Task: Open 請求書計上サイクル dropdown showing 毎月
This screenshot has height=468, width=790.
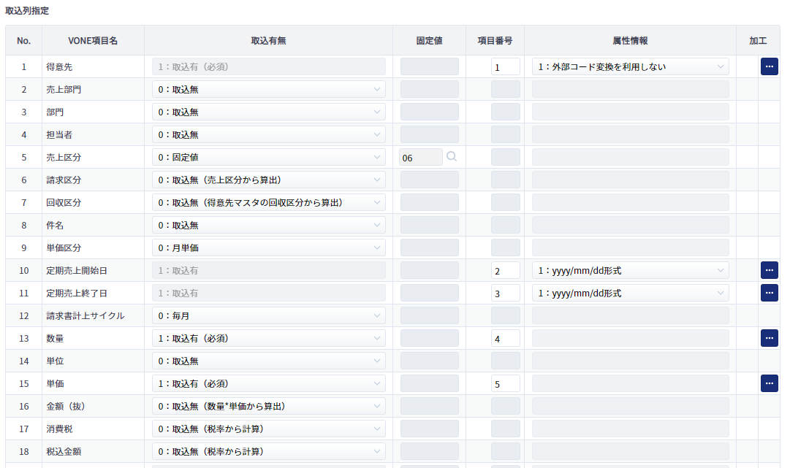Action: 268,315
